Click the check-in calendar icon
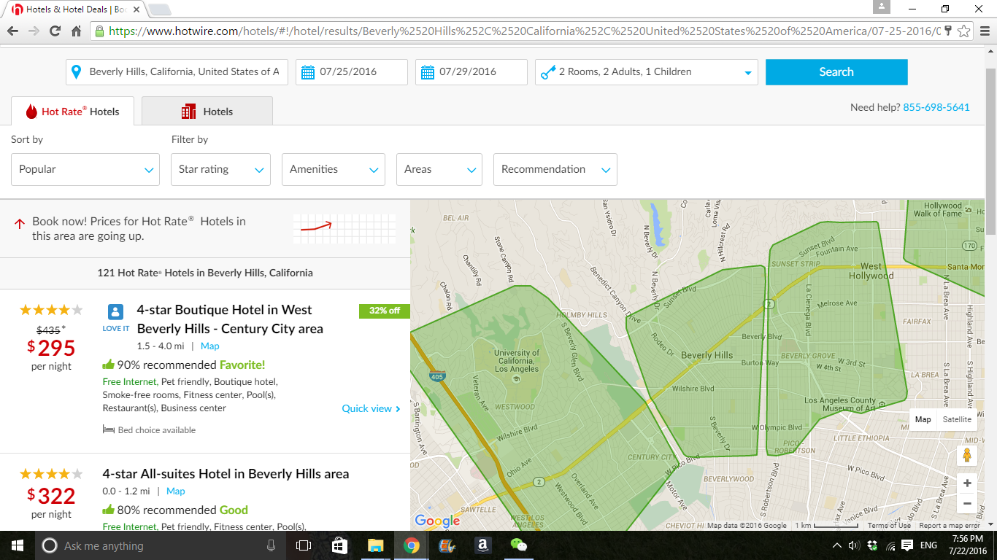 pyautogui.click(x=308, y=72)
